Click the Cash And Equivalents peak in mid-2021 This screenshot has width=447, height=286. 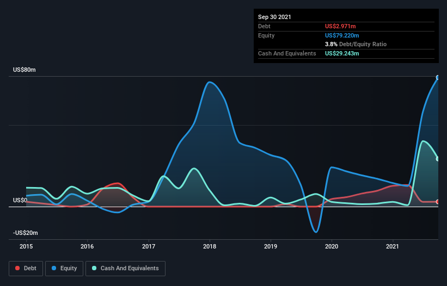pyautogui.click(x=424, y=141)
